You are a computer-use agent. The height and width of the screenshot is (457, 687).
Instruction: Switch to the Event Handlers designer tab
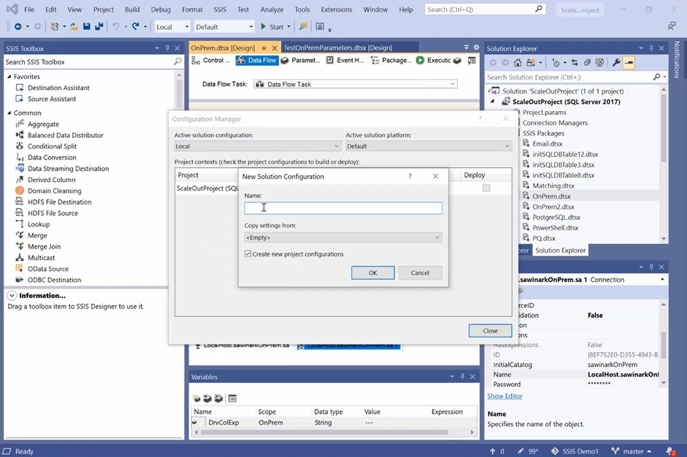(345, 60)
